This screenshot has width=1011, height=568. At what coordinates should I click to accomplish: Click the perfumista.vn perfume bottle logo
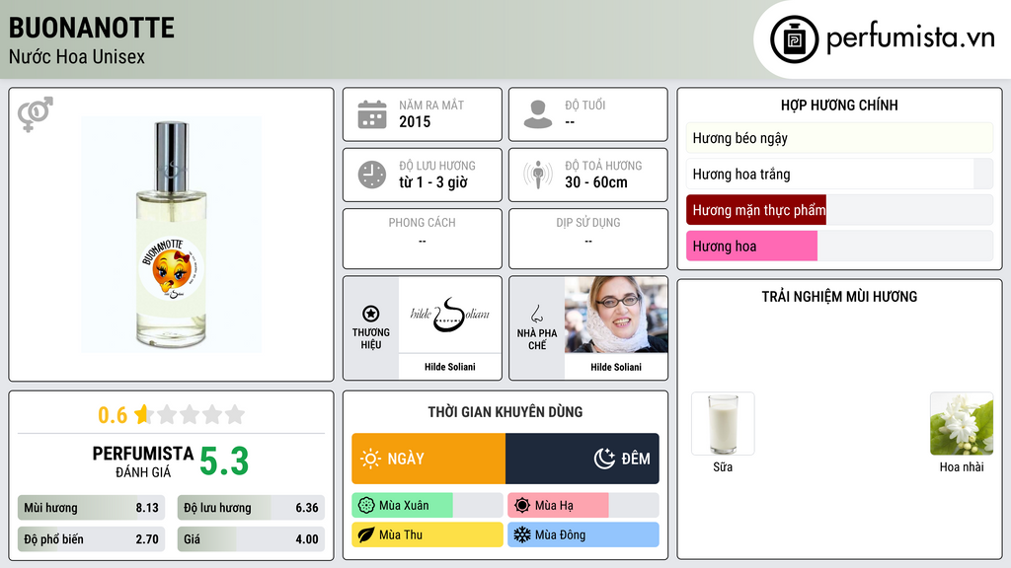[x=794, y=39]
